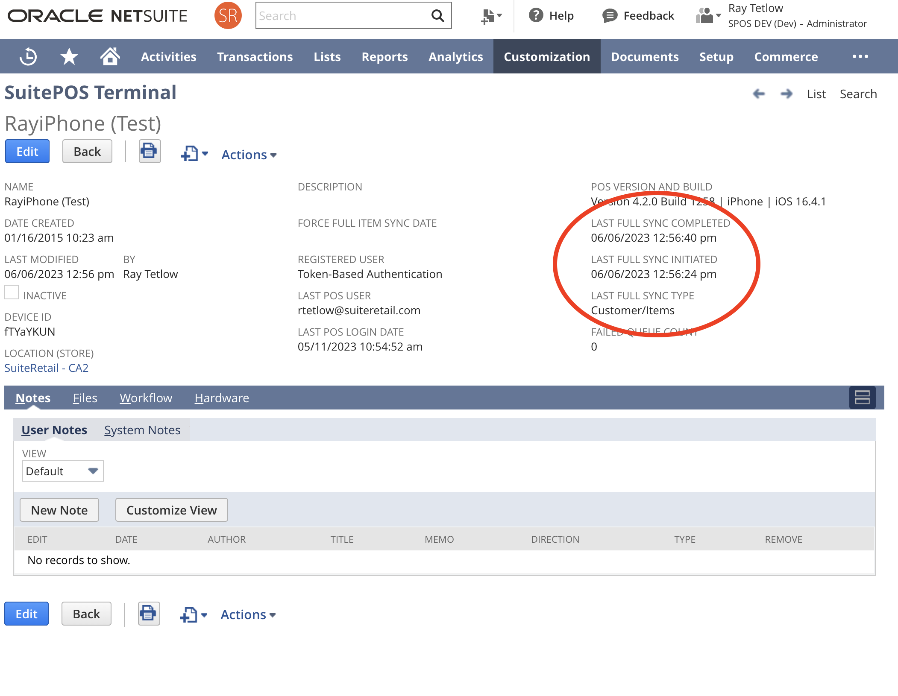Select the System Notes subtab
The height and width of the screenshot is (696, 898).
point(142,430)
